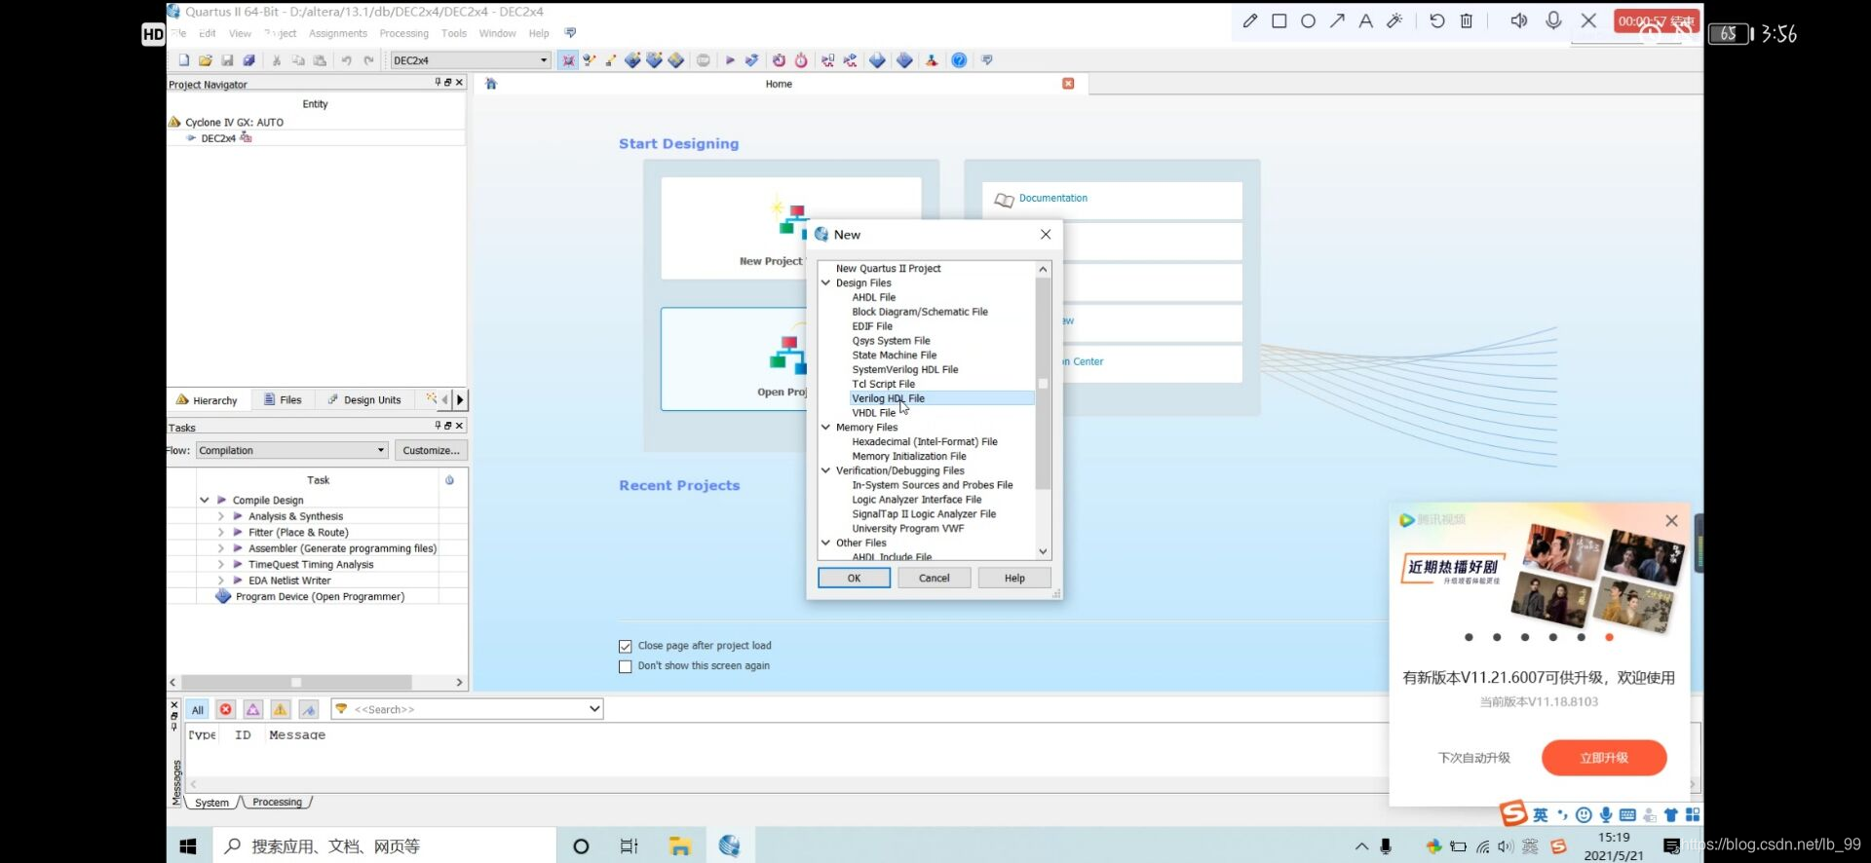
Task: Open the Tools menu
Action: point(454,33)
